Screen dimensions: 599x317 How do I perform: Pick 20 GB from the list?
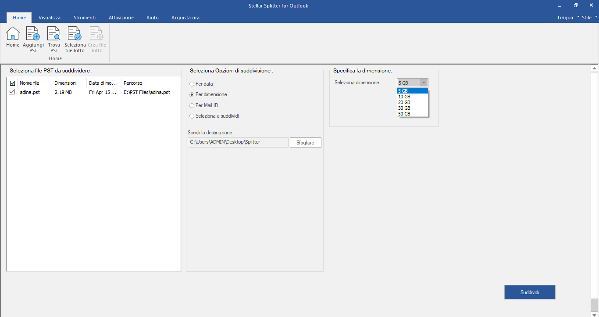pyautogui.click(x=413, y=102)
